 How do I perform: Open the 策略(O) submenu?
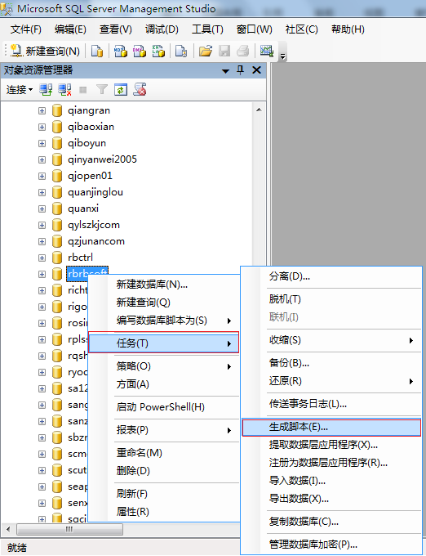164,366
